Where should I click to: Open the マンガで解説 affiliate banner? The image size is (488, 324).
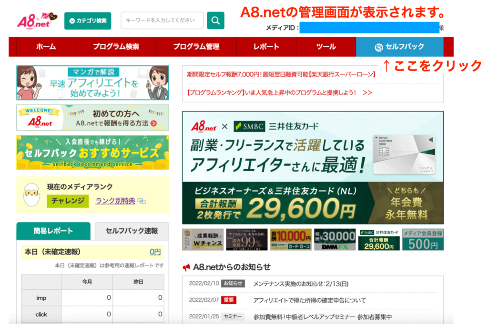(x=93, y=83)
